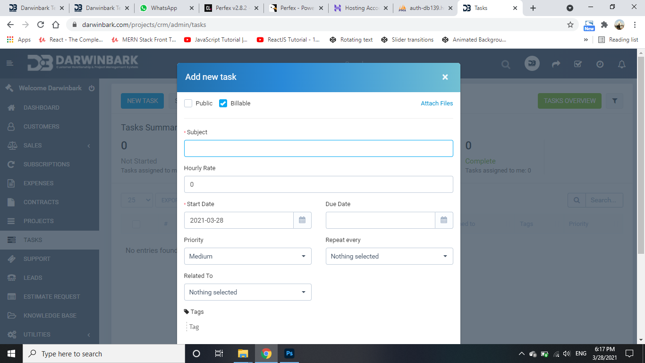Expand the Repeat every dropdown

coord(389,256)
